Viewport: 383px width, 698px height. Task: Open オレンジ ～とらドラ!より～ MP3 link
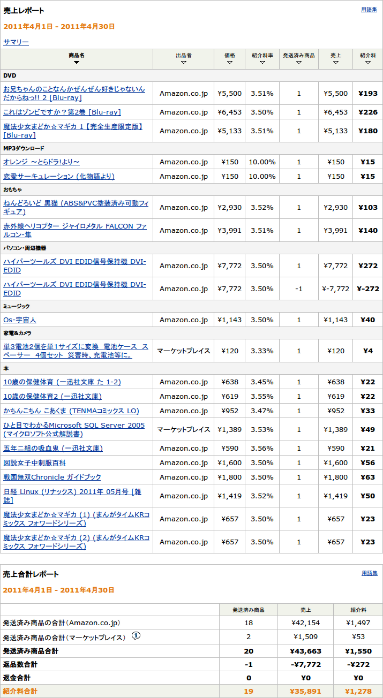coord(41,162)
